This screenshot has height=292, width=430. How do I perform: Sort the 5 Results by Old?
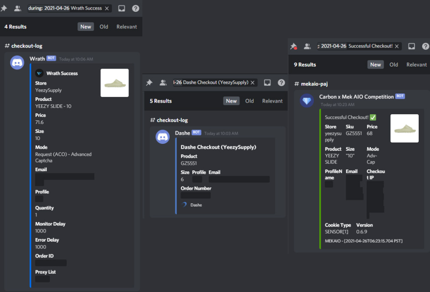pos(249,101)
